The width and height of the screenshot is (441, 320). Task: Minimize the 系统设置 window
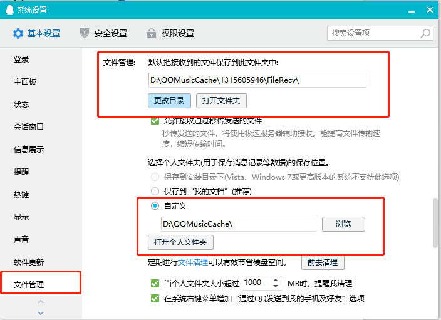click(412, 11)
